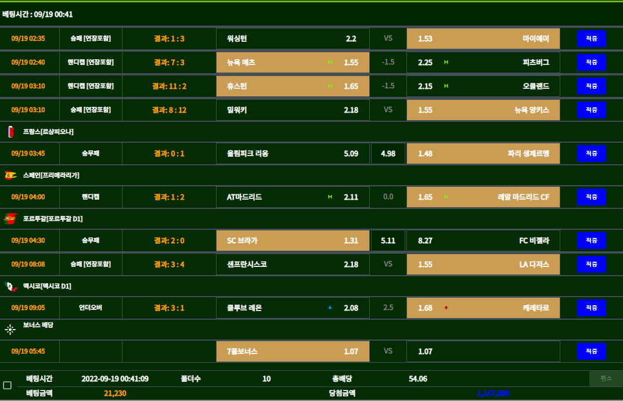Click the red over arrow beside 케레타로
Screen dimensions: 623x401
(446, 308)
